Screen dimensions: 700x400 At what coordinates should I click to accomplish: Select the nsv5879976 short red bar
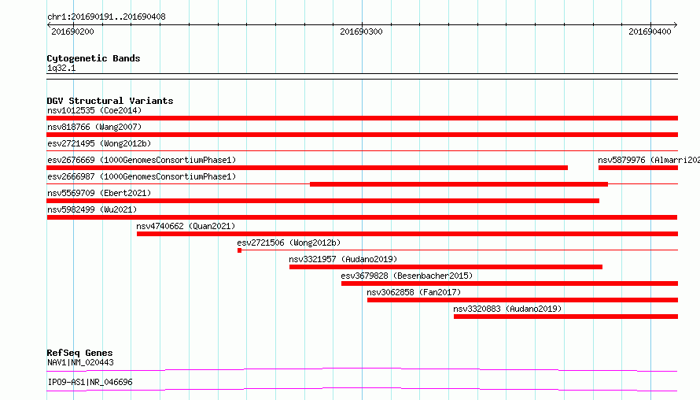(x=638, y=168)
